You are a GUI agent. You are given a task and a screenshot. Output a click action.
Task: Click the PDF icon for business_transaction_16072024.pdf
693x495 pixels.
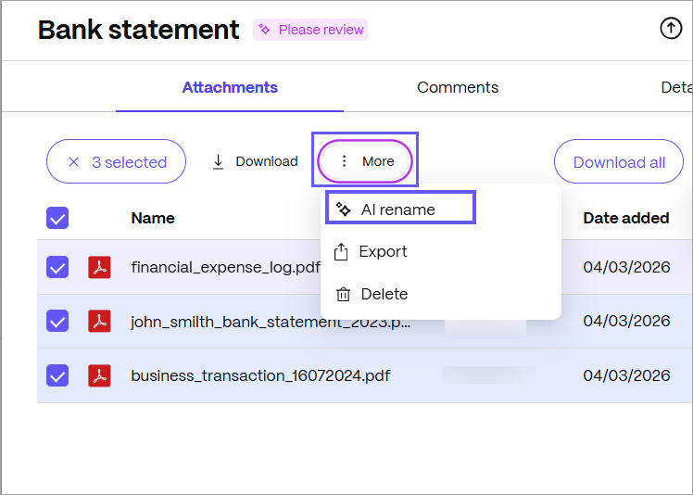(99, 375)
